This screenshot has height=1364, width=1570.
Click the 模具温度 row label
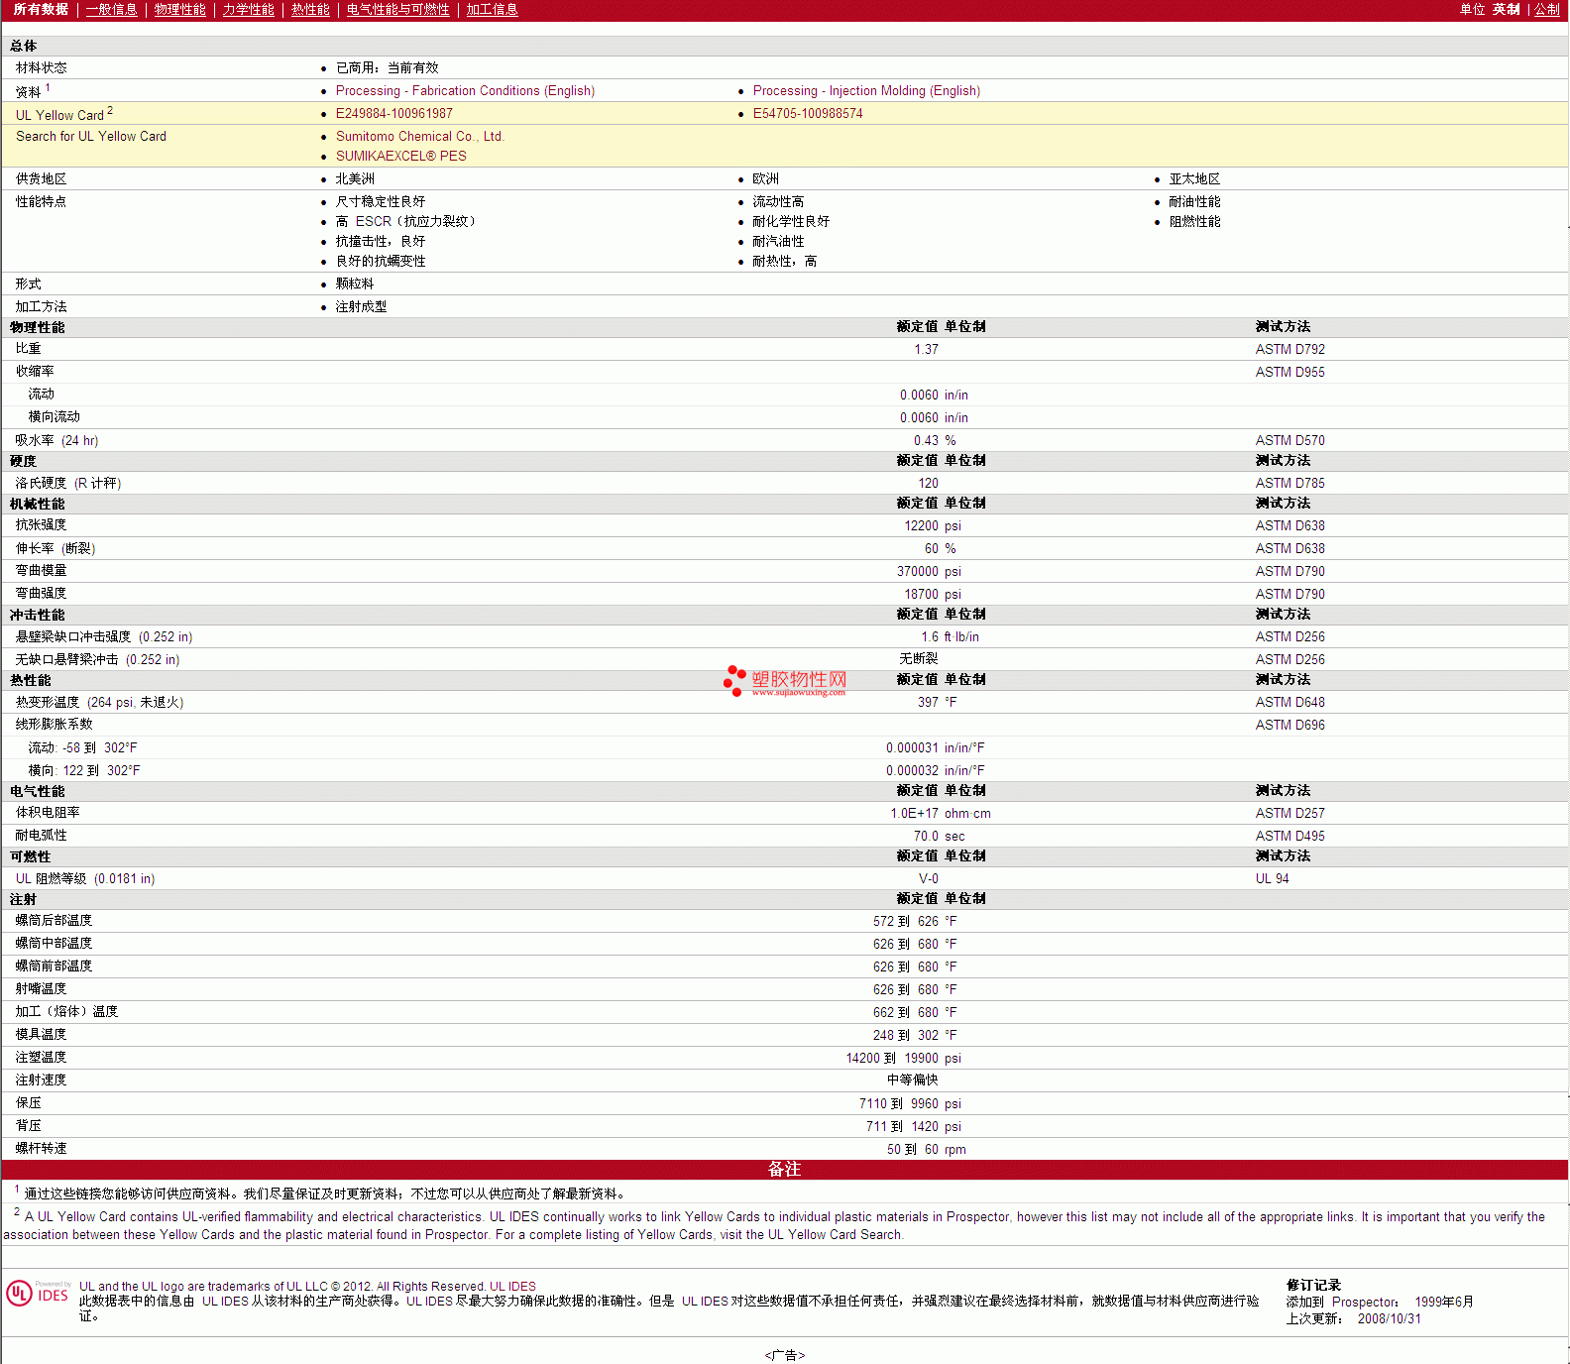[41, 1034]
